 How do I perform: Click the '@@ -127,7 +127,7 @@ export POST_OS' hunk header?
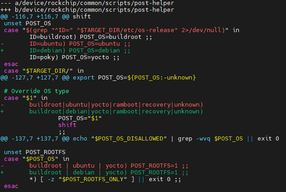coord(98,78)
